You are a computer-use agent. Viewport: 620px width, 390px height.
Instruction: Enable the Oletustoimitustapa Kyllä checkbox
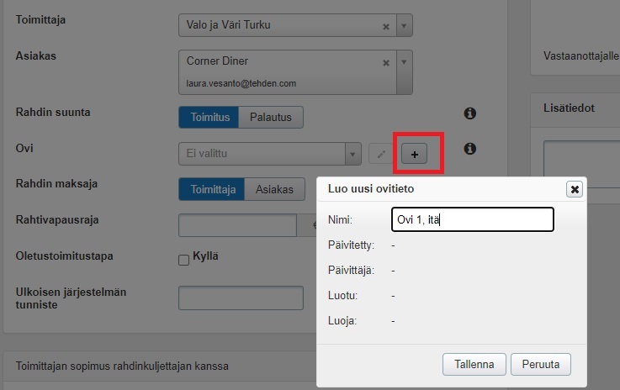tap(184, 261)
